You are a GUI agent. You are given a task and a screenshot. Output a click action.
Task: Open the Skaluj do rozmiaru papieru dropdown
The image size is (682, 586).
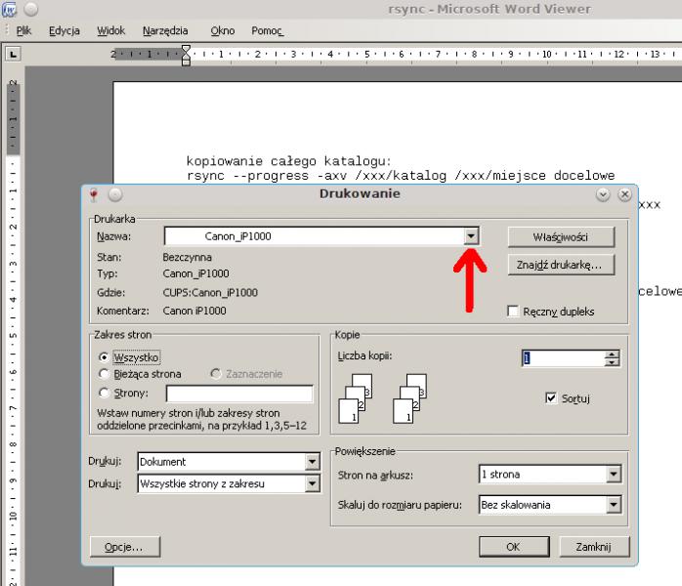tap(613, 505)
